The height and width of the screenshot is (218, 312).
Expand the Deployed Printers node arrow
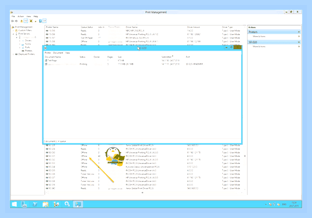pyautogui.click(x=13, y=54)
